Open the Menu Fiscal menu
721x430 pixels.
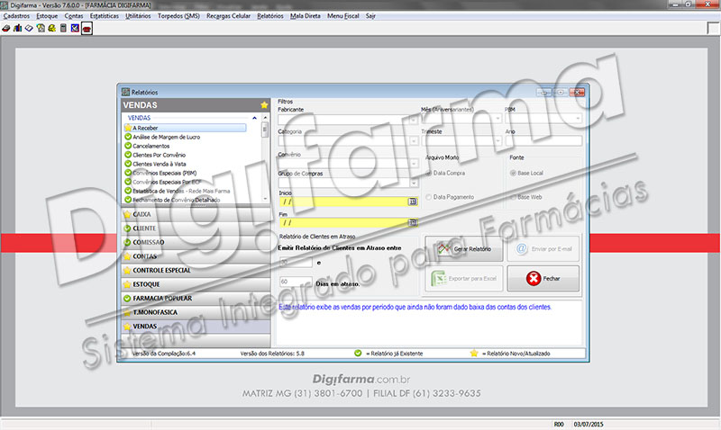coord(343,15)
